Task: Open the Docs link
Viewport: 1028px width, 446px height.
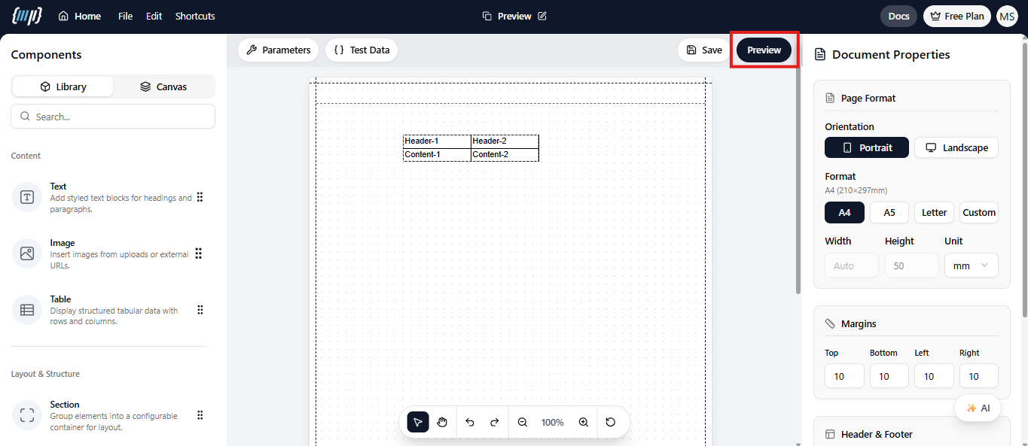Action: click(x=898, y=16)
